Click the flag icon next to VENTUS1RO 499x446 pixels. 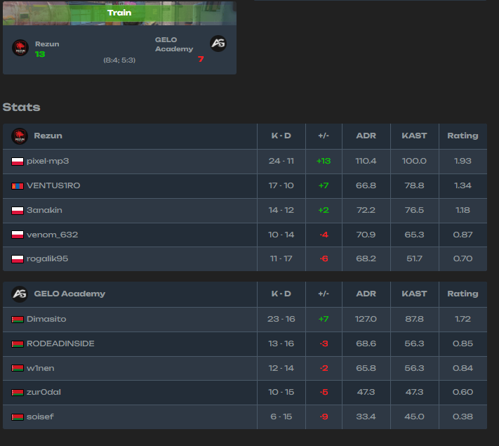click(18, 186)
